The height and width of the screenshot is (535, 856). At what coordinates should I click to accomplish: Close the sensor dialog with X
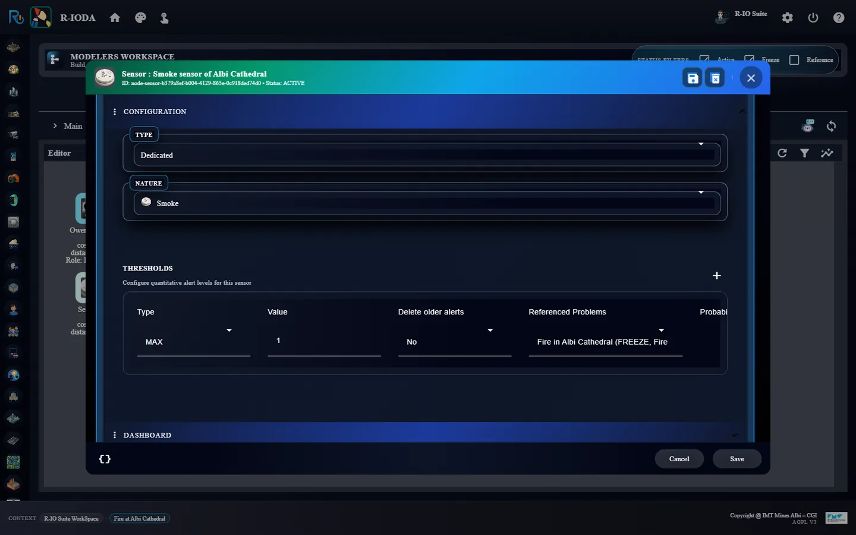pyautogui.click(x=751, y=78)
